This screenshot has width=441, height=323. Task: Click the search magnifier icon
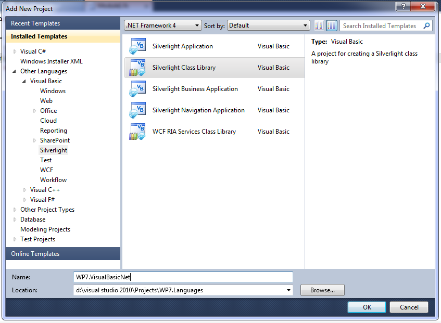426,25
